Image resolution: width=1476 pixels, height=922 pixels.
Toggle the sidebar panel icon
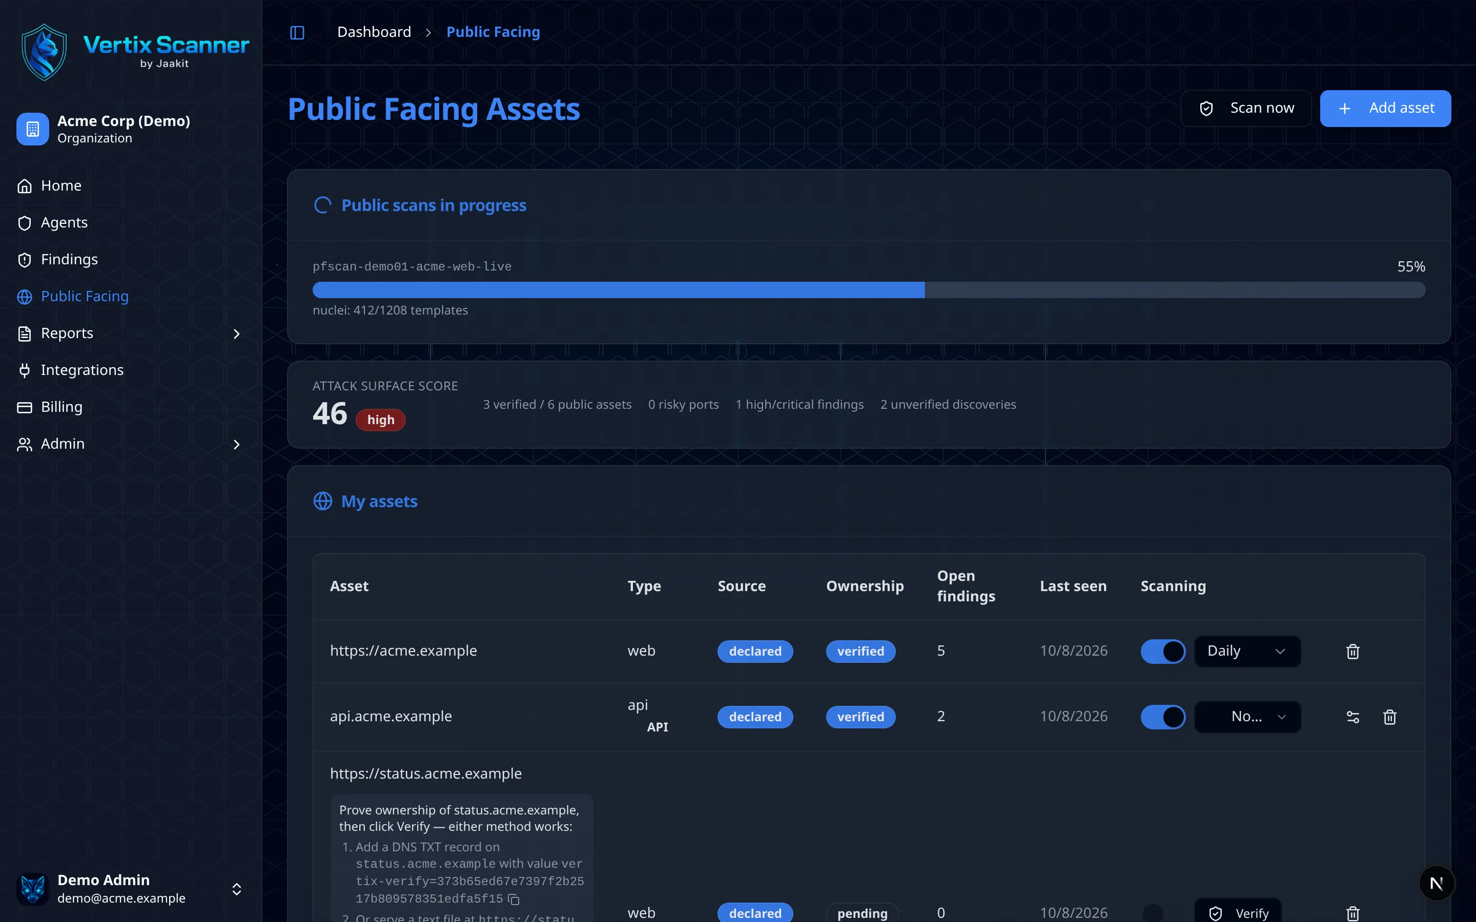click(297, 32)
